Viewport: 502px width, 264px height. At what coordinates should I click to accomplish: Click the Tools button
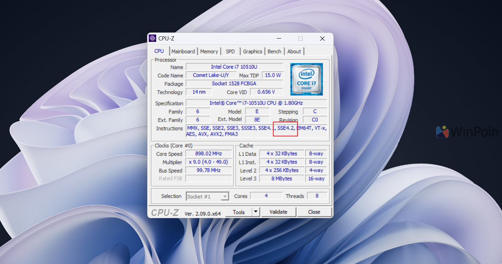click(239, 212)
